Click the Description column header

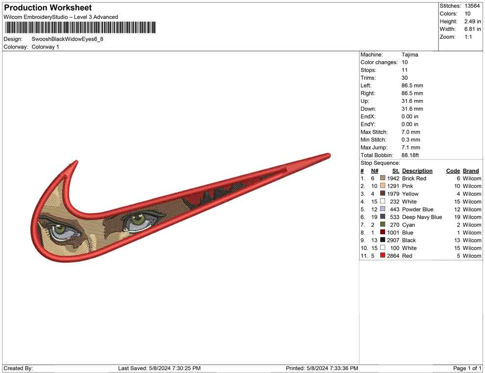(x=417, y=171)
